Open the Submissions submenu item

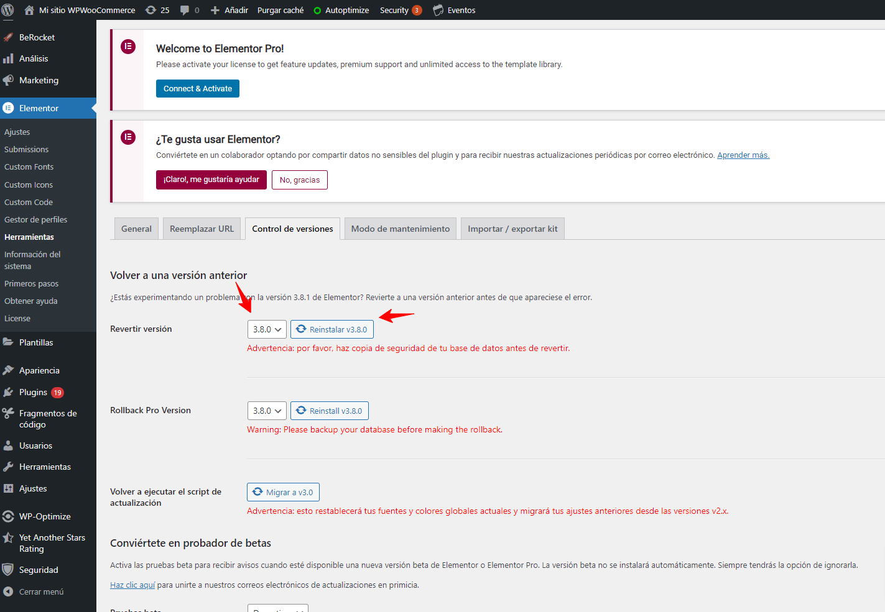26,149
